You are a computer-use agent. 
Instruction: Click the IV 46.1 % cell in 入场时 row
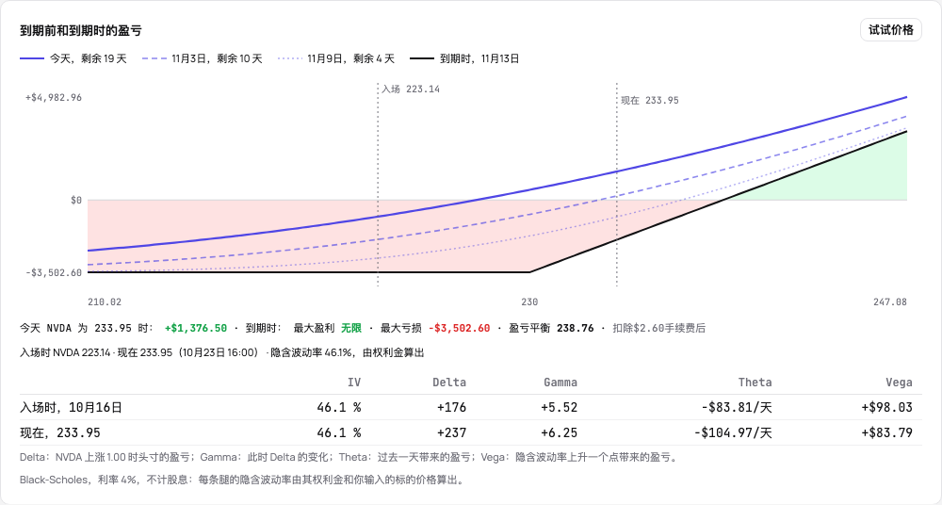[339, 408]
